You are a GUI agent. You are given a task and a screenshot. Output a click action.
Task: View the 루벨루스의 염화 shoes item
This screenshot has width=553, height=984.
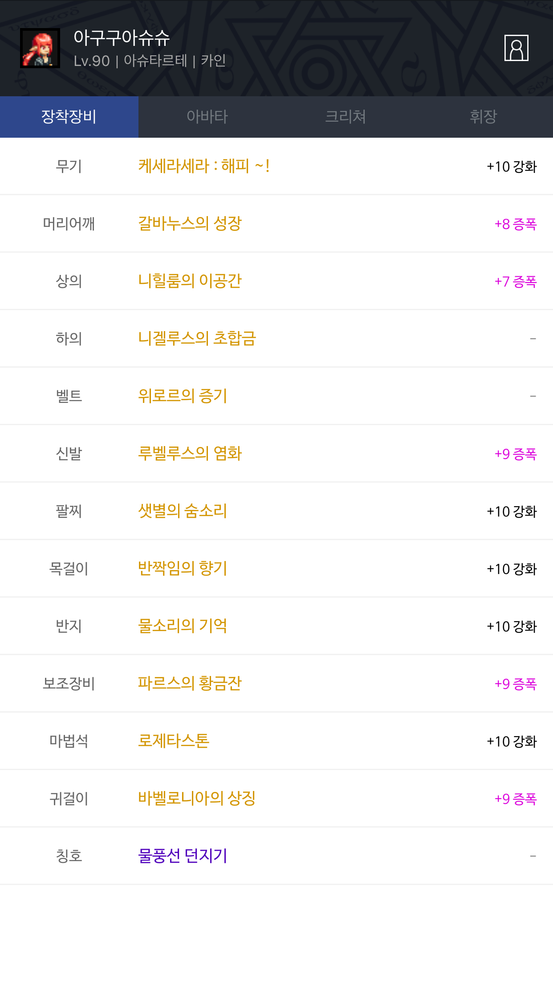click(190, 454)
